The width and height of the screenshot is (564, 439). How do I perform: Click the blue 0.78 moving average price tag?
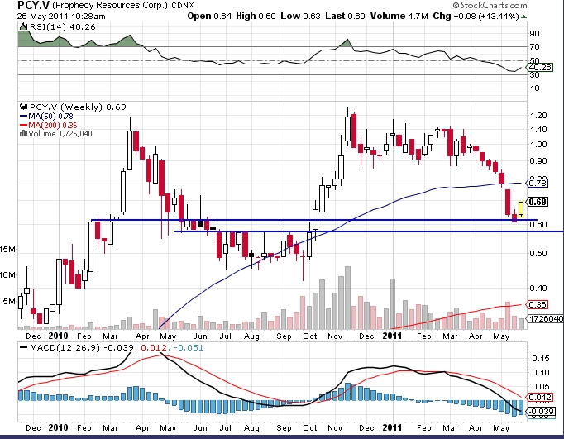538,183
